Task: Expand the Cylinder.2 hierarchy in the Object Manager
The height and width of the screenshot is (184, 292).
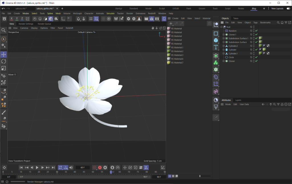Action: (224, 46)
